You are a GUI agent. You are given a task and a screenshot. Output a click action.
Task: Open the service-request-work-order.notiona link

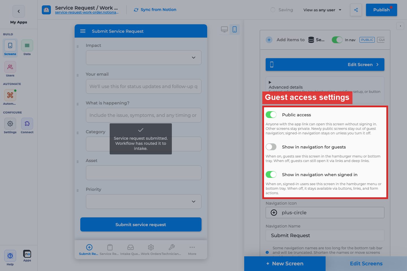tap(87, 12)
